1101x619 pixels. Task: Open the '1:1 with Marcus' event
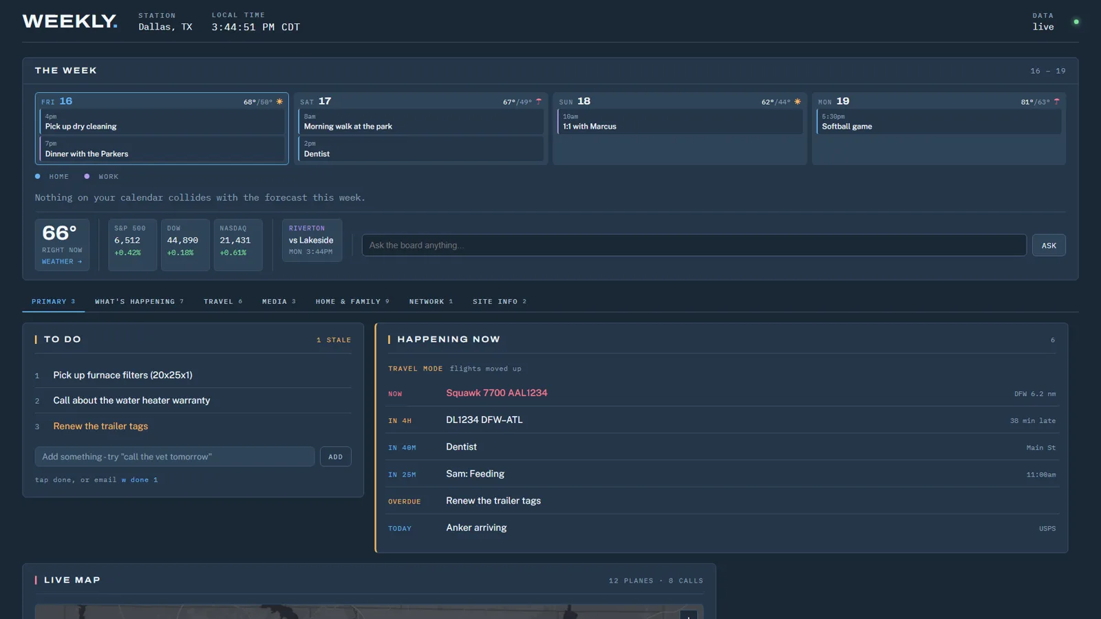(680, 122)
